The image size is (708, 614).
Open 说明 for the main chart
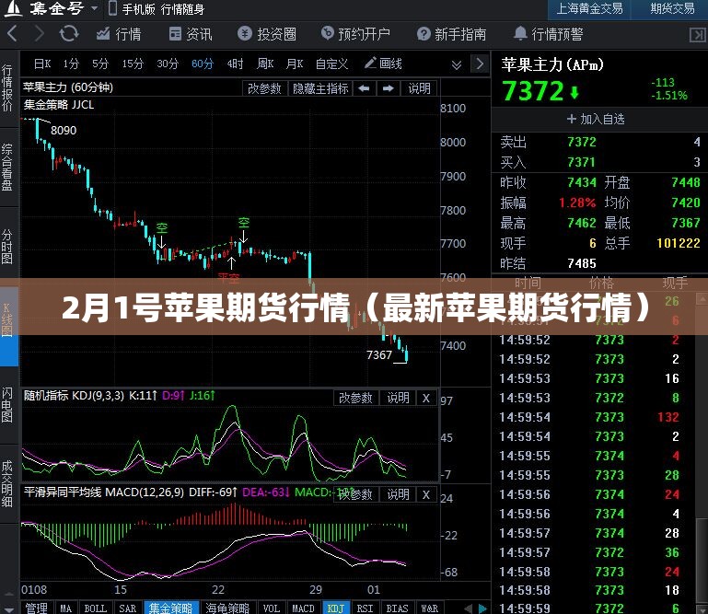(419, 88)
